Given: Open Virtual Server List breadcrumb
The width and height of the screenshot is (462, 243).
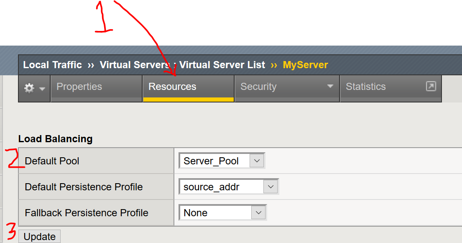Looking at the screenshot, I should coord(222,65).
